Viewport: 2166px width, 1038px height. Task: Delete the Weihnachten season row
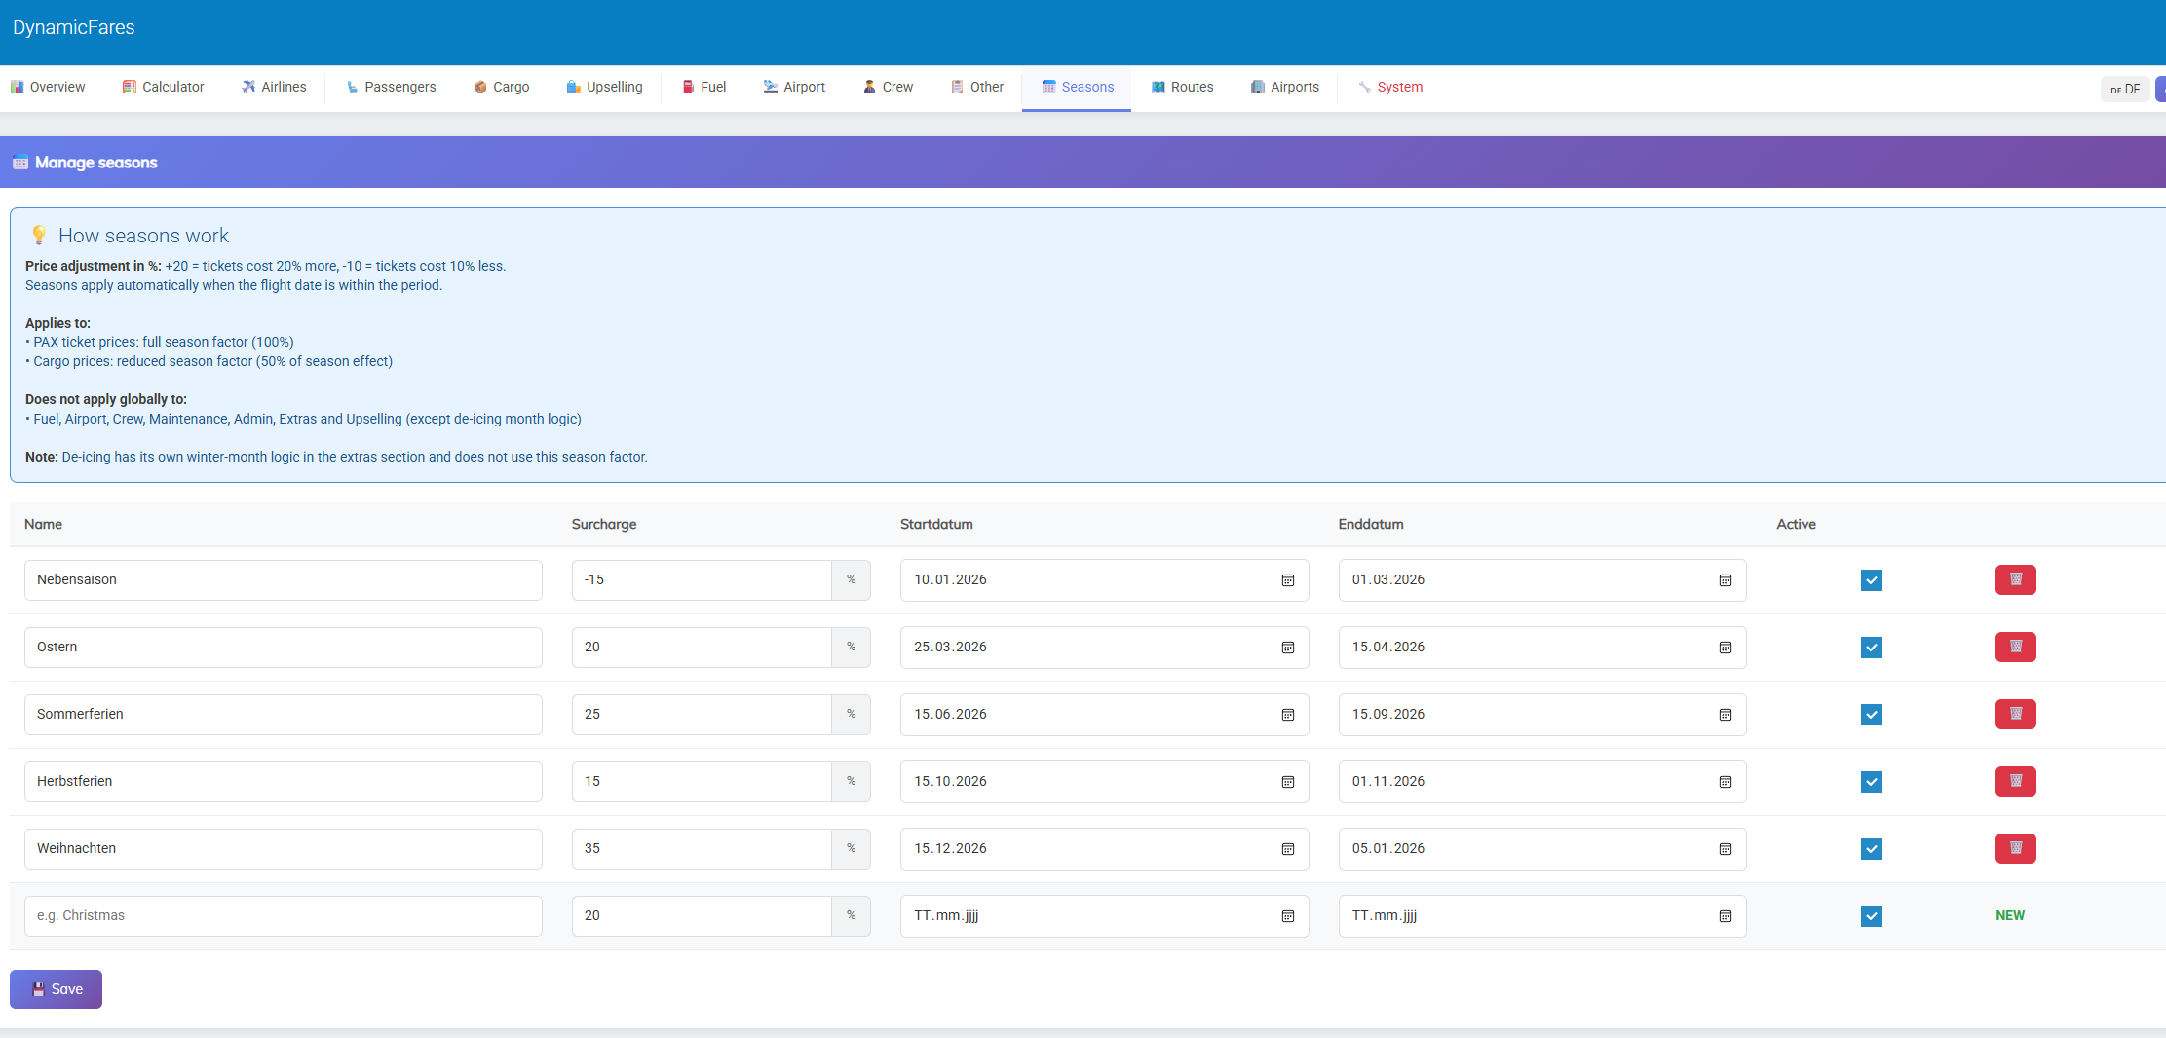(x=2015, y=848)
